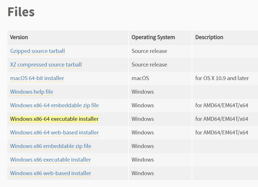The image size is (258, 187).
Task: Click the Operating System column header
Action: click(153, 37)
